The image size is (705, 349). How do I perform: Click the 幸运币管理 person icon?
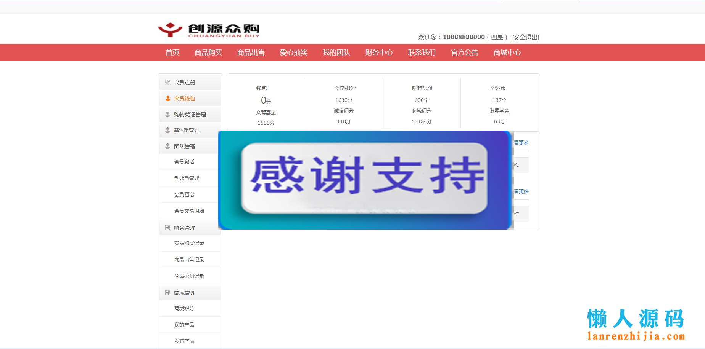click(167, 130)
